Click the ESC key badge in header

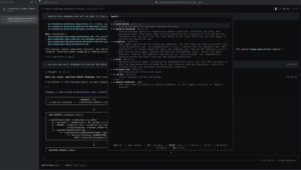45,2
